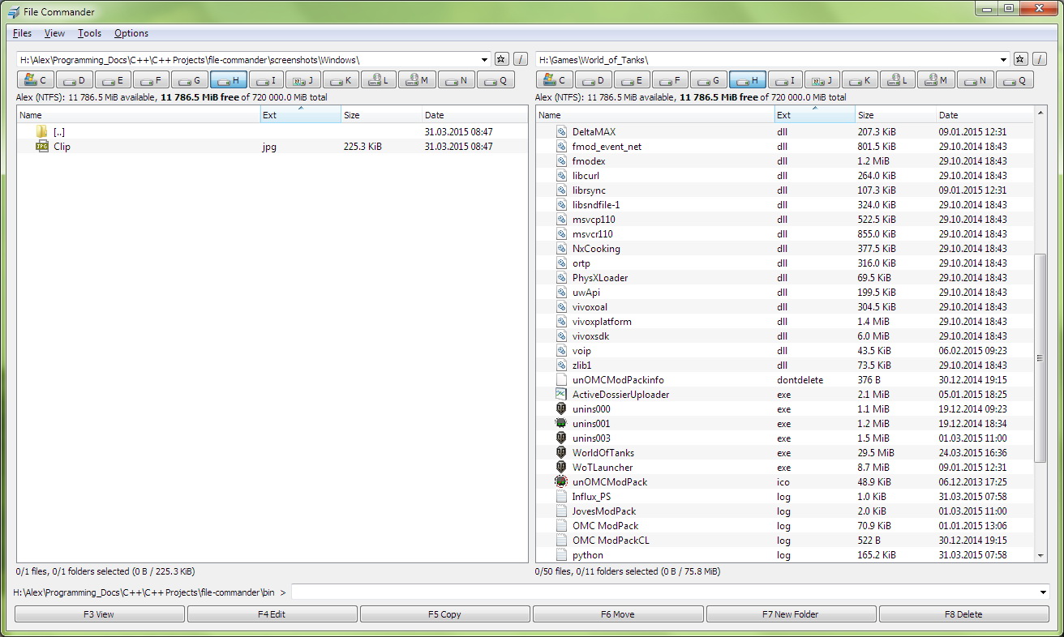This screenshot has height=637, width=1064.
Task: Sort left panel by Ext column
Action: (301, 115)
